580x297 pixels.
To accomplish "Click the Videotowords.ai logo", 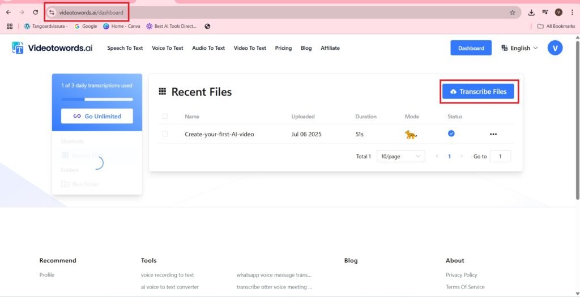I will click(52, 48).
